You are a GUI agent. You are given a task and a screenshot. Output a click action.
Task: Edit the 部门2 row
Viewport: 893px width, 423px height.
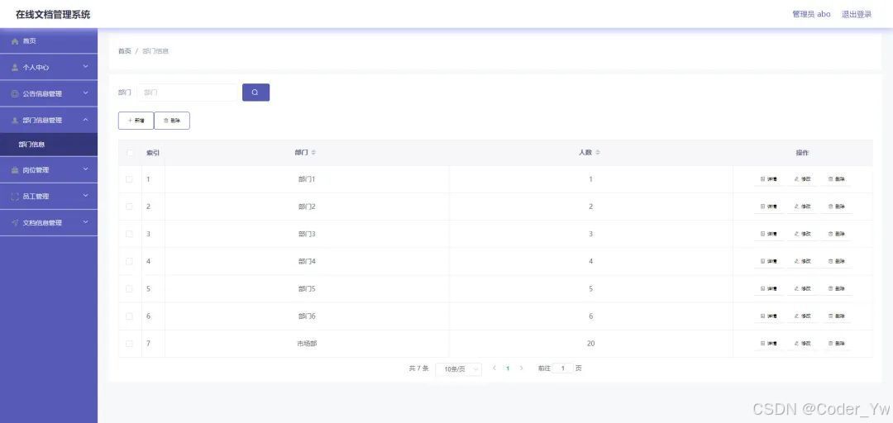pyautogui.click(x=802, y=207)
